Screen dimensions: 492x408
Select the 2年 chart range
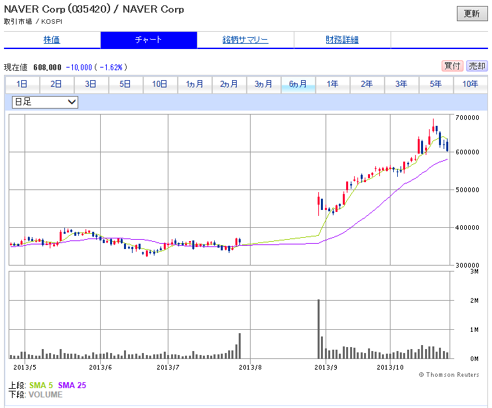coord(367,84)
